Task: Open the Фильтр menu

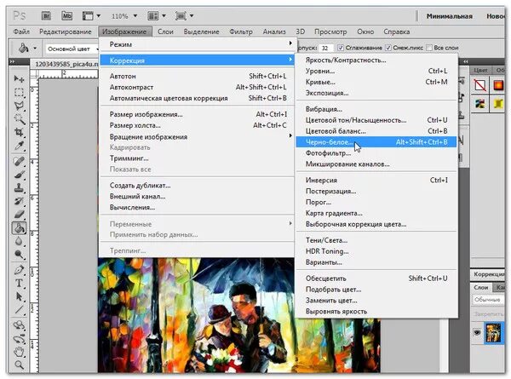Action: pos(241,32)
